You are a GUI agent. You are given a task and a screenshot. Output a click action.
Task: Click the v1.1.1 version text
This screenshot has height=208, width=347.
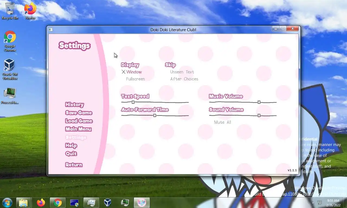(x=292, y=170)
